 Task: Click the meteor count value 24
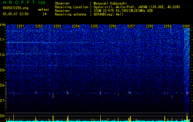tap(44, 14)
